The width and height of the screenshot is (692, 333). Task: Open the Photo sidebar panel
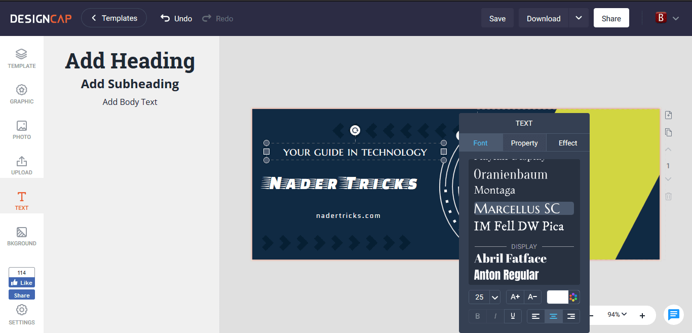tap(22, 130)
